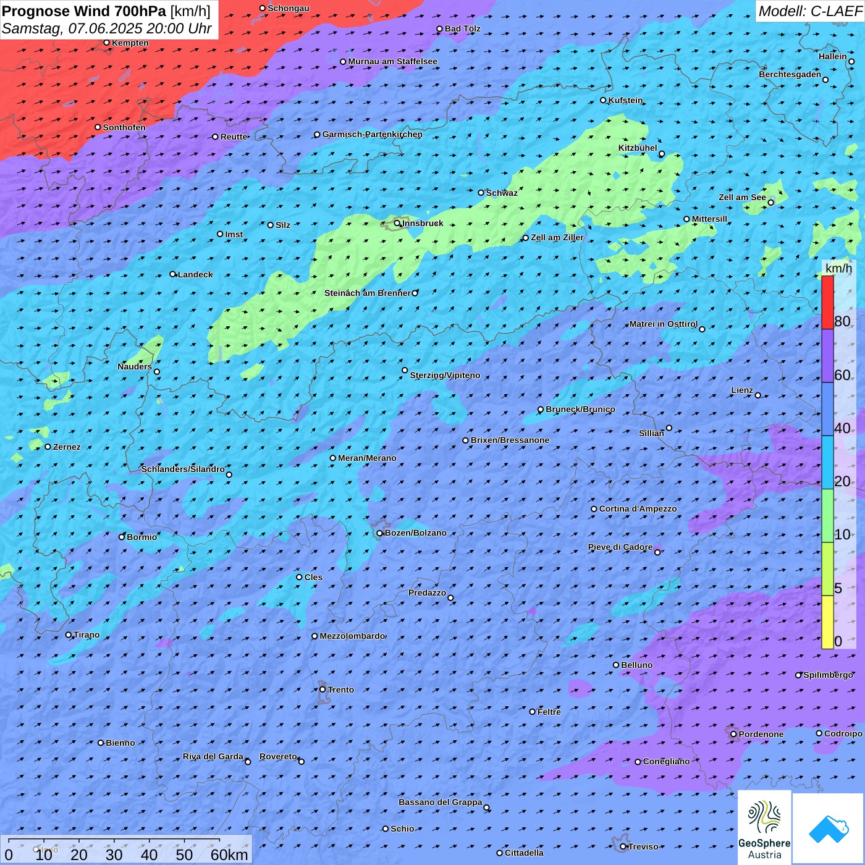Click the 'Sillian' label
The image size is (865, 865).
(x=651, y=433)
